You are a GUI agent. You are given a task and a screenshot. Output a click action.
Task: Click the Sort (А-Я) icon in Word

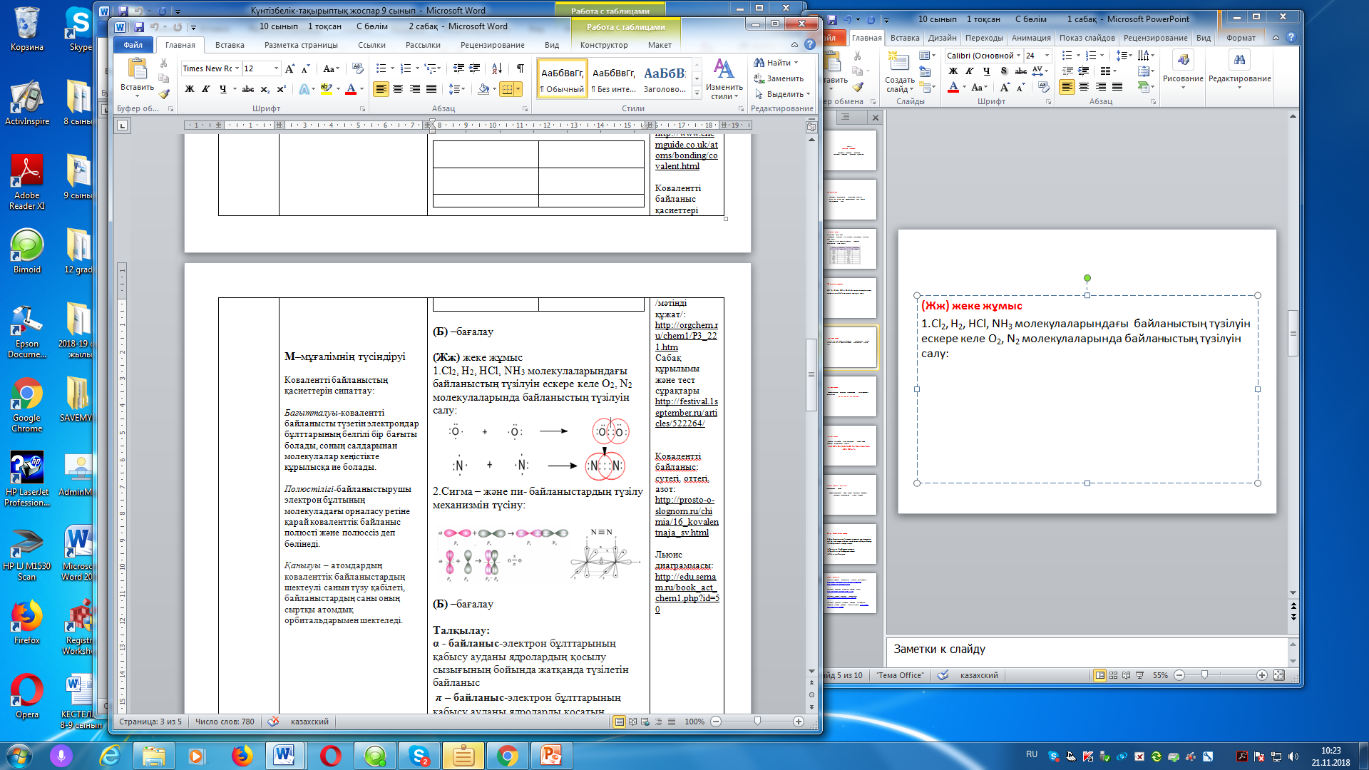pos(497,68)
